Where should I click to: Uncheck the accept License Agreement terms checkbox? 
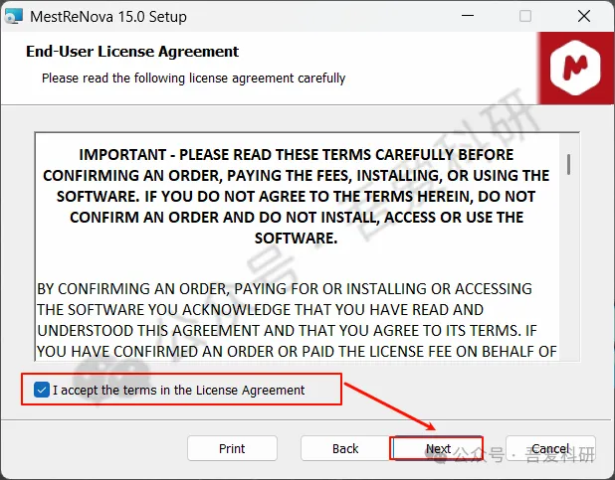click(42, 390)
